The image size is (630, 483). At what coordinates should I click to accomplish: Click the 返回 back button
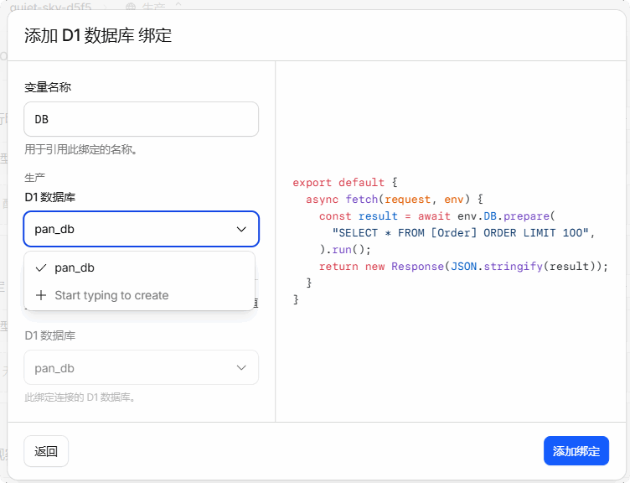click(46, 451)
